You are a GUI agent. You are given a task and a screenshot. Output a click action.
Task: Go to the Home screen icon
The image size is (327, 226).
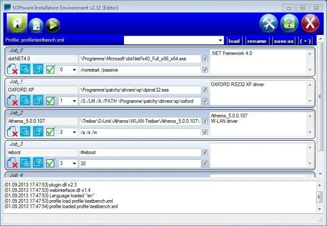tap(18, 23)
